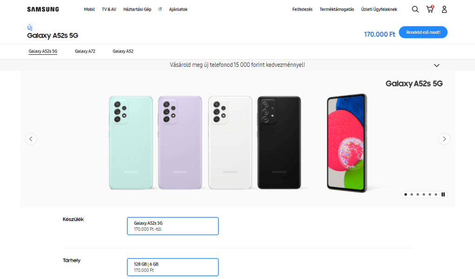The width and height of the screenshot is (475, 279).
Task: Click the mint green phone image
Action: [x=131, y=142]
